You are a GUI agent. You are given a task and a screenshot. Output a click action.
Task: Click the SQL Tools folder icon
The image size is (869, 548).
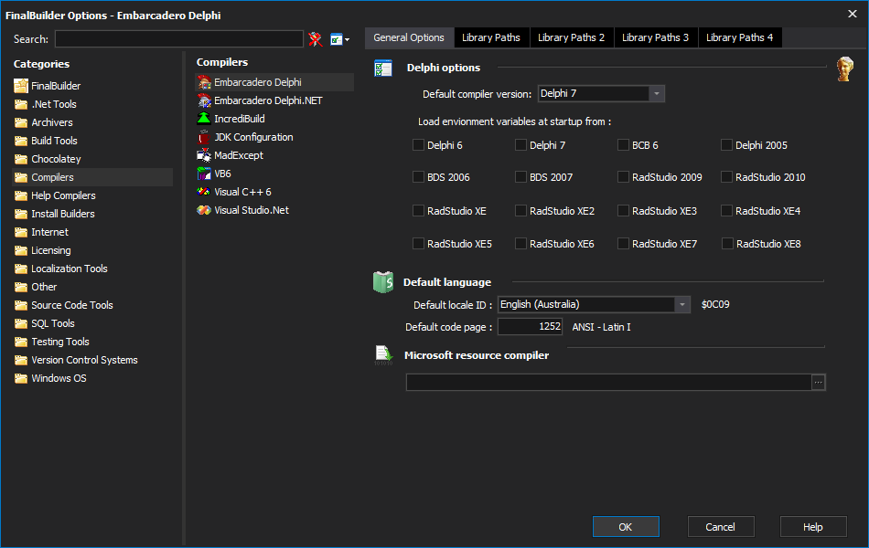point(21,323)
